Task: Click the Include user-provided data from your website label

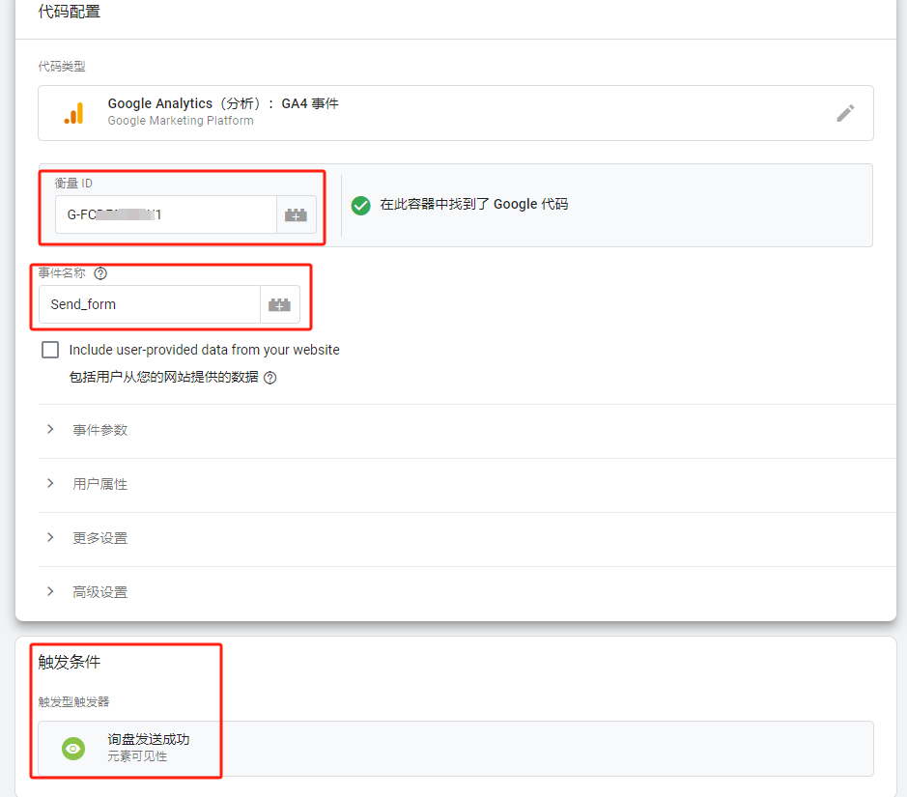Action: click(x=204, y=350)
